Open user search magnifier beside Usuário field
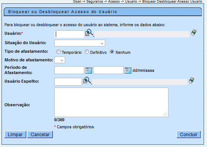This screenshot has width=207, height=147. [89, 33]
